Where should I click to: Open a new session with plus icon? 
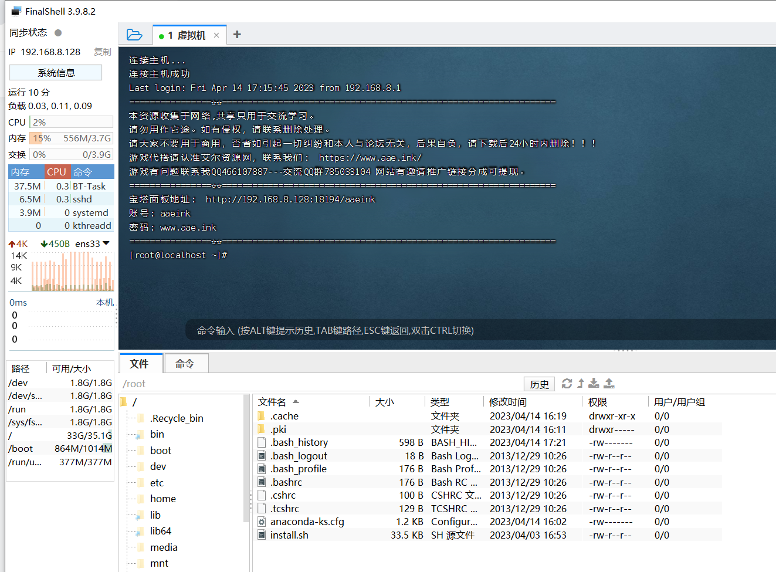(237, 34)
